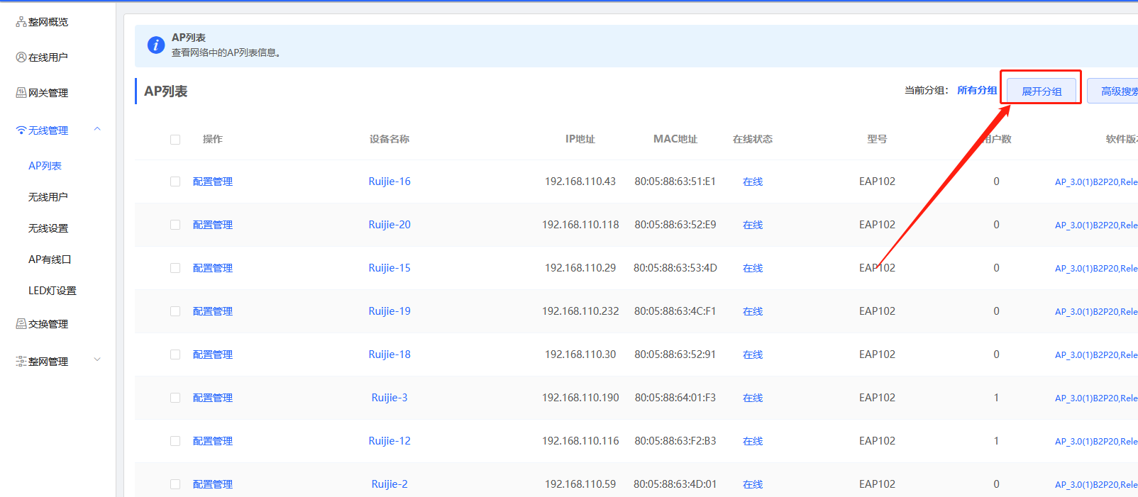This screenshot has width=1138, height=497.
Task: Click IP address 192.168.110.43
Action: click(x=580, y=182)
